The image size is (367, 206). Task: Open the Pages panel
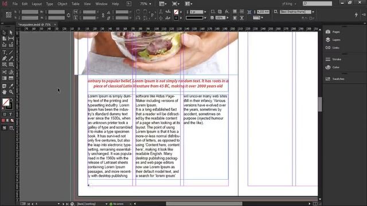333,32
